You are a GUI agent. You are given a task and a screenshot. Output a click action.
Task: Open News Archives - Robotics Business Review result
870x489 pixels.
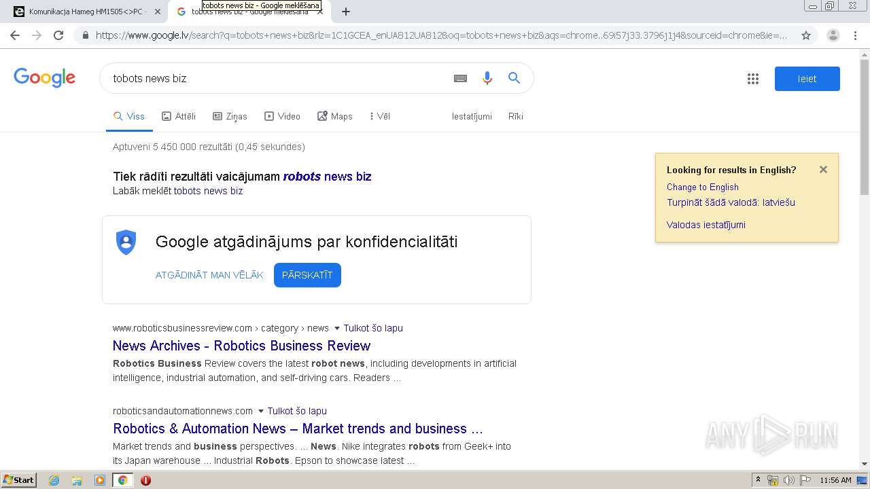coord(241,346)
